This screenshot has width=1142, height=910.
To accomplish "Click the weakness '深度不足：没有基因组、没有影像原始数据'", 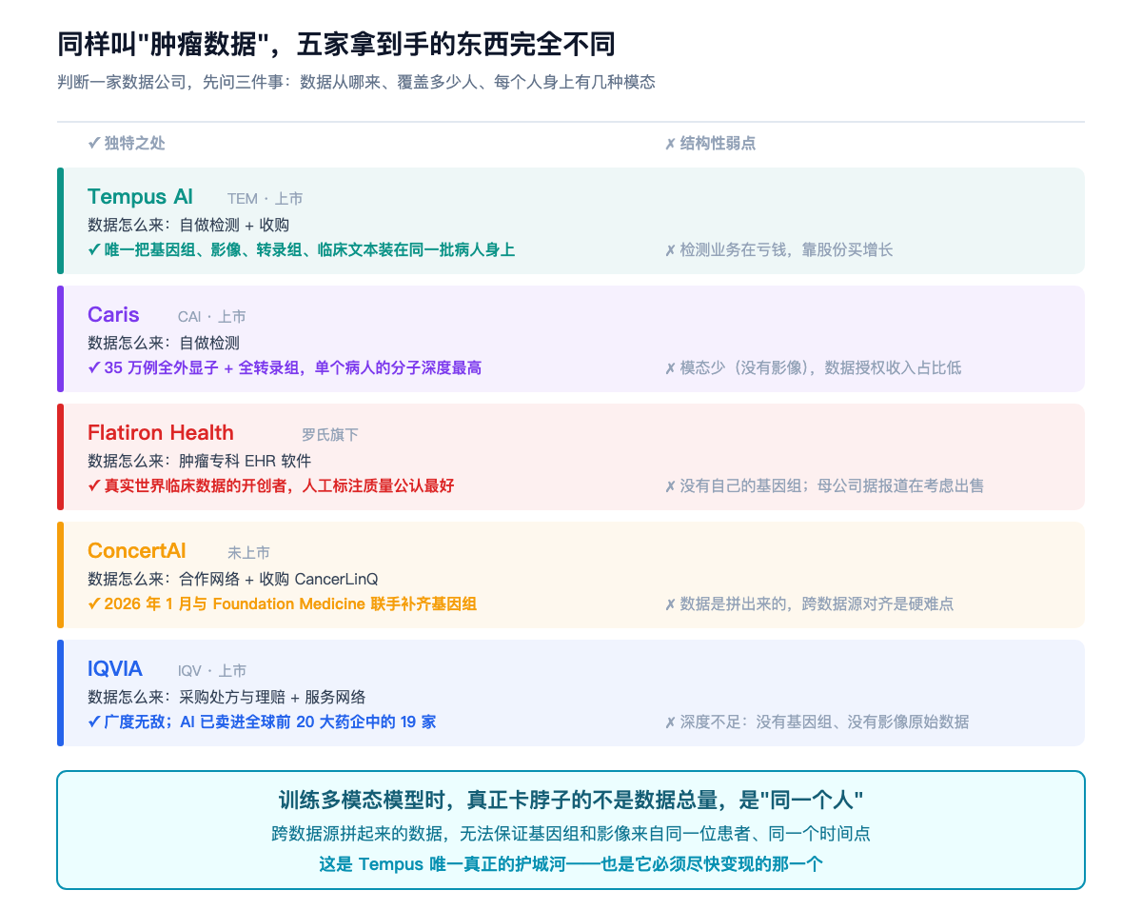I will [x=817, y=722].
